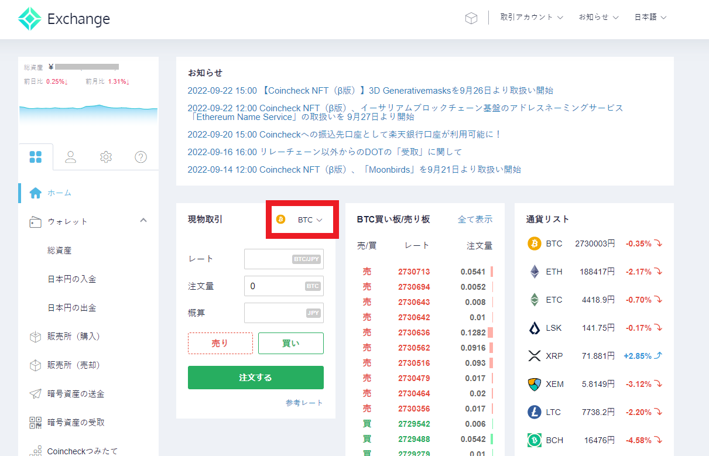The width and height of the screenshot is (709, 456).
Task: Click the paper plane 暗号資産の送金 icon
Action: [x=35, y=394]
